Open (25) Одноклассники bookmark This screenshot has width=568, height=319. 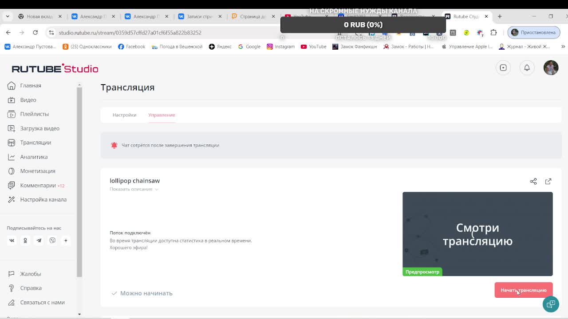click(x=87, y=47)
